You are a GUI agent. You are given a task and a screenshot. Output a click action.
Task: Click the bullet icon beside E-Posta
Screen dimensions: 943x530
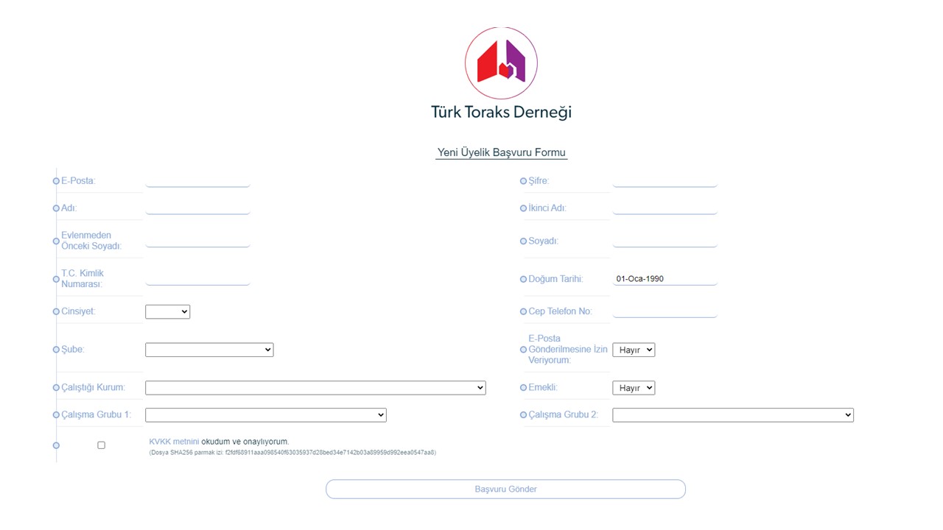pos(56,181)
